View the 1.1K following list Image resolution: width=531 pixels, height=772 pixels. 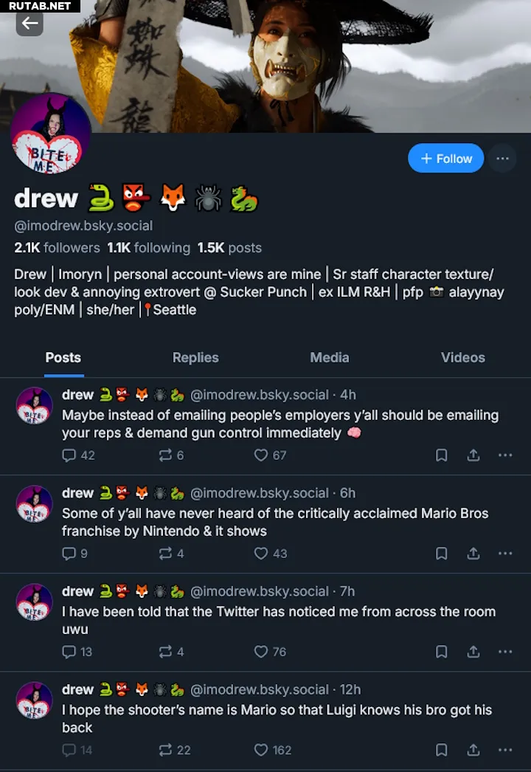coord(149,248)
